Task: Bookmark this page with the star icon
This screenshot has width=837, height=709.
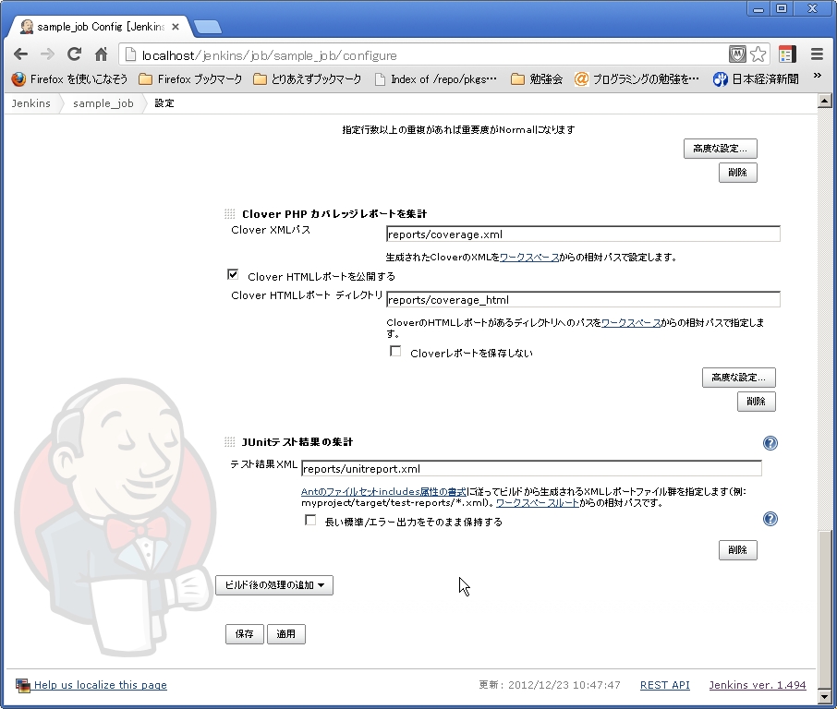Action: [x=758, y=54]
